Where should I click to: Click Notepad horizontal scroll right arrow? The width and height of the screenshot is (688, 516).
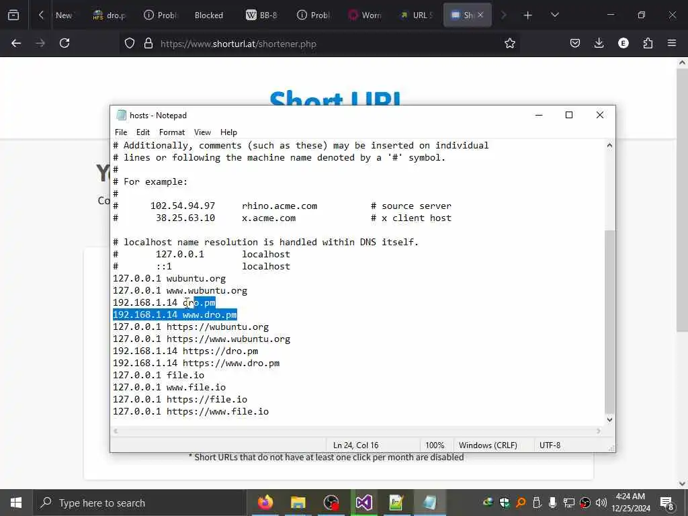click(x=599, y=431)
